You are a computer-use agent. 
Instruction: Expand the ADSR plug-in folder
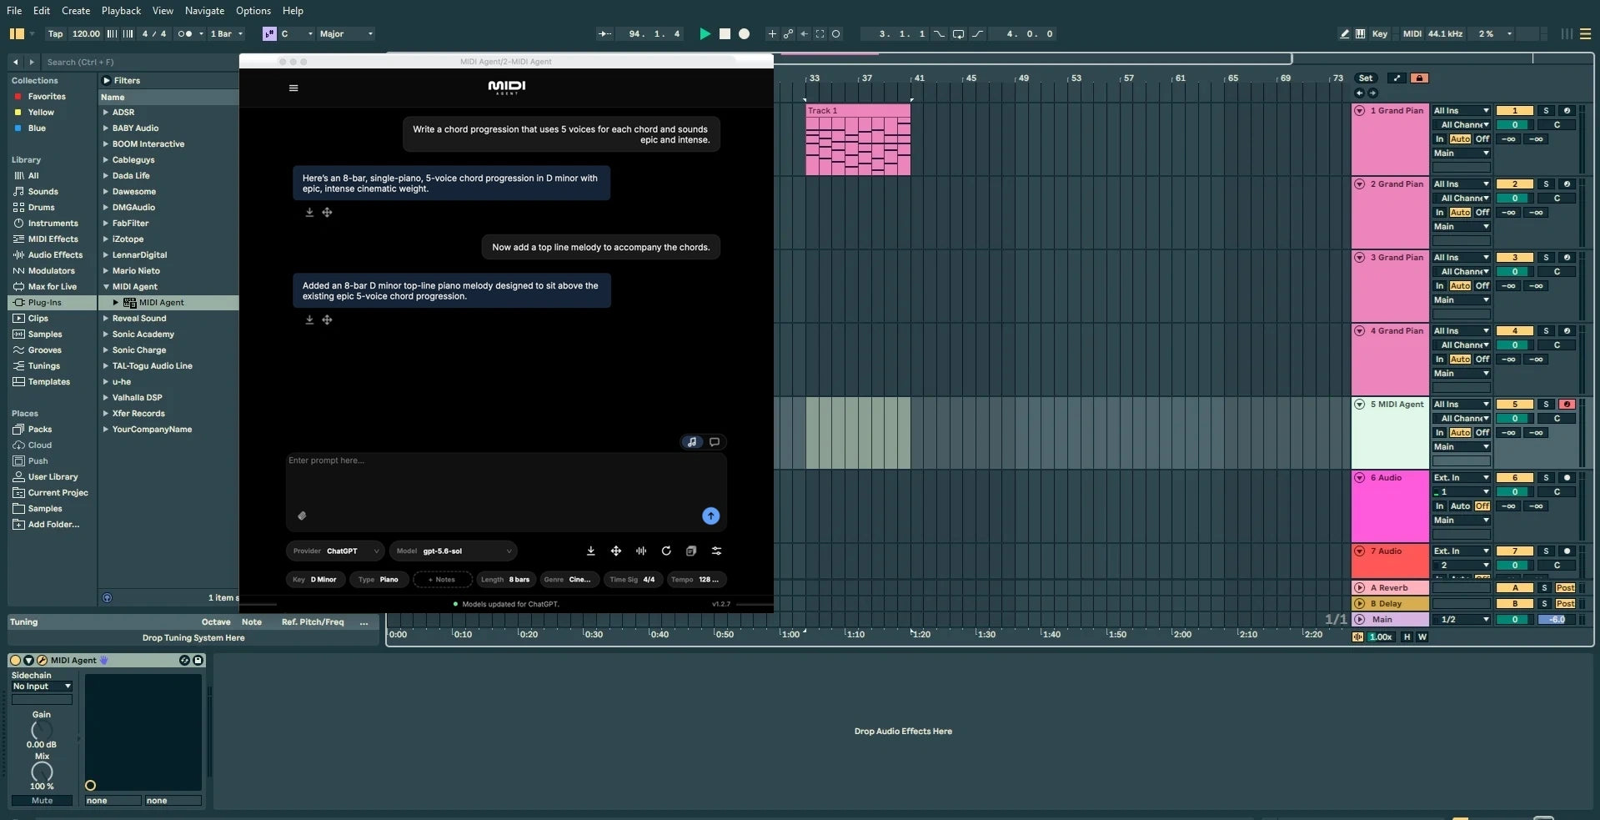click(x=106, y=113)
